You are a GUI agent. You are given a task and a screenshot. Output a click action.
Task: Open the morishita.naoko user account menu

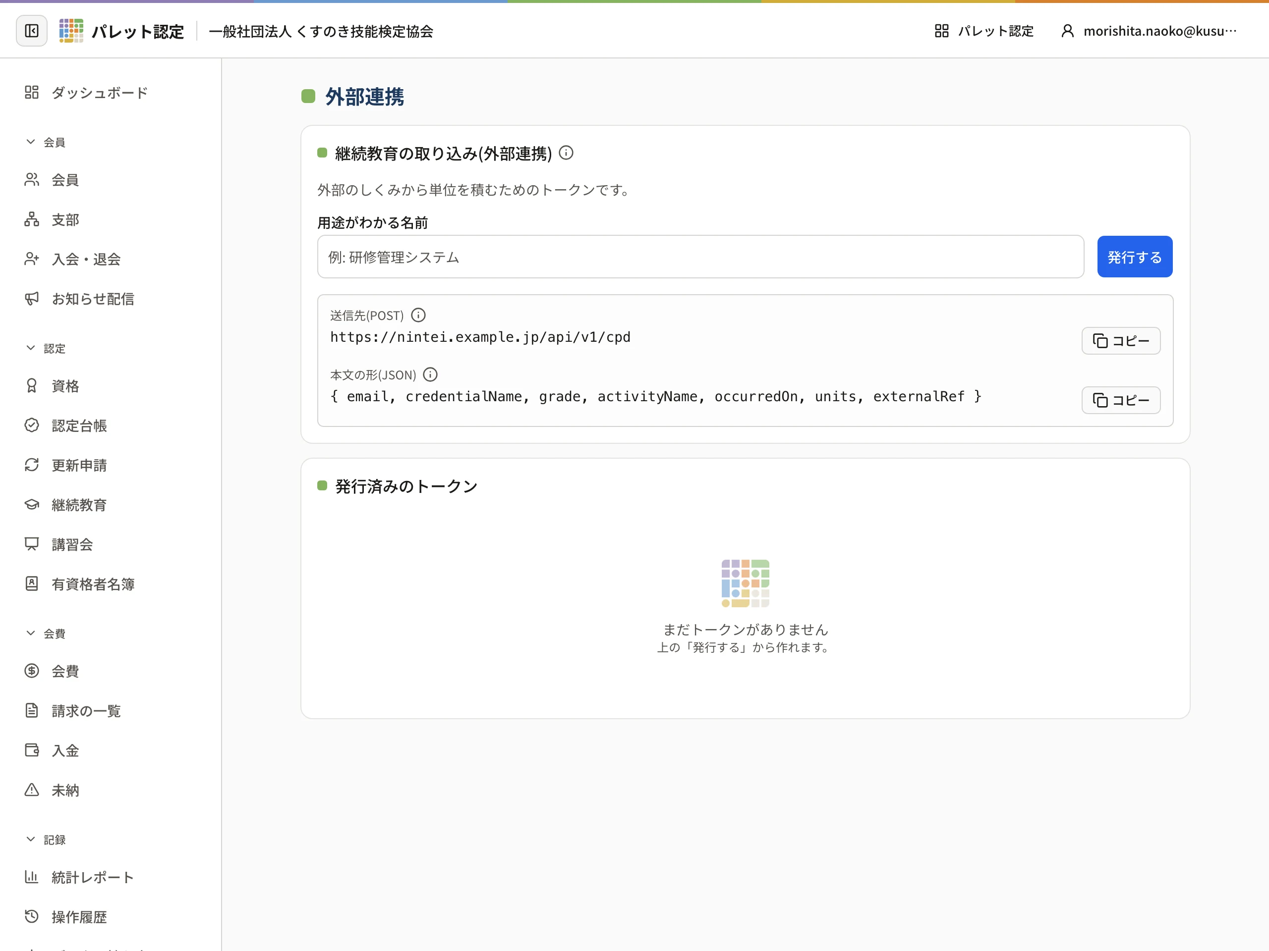(1149, 31)
